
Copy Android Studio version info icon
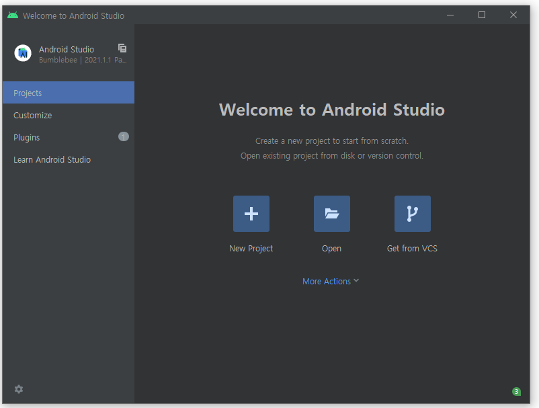click(122, 48)
